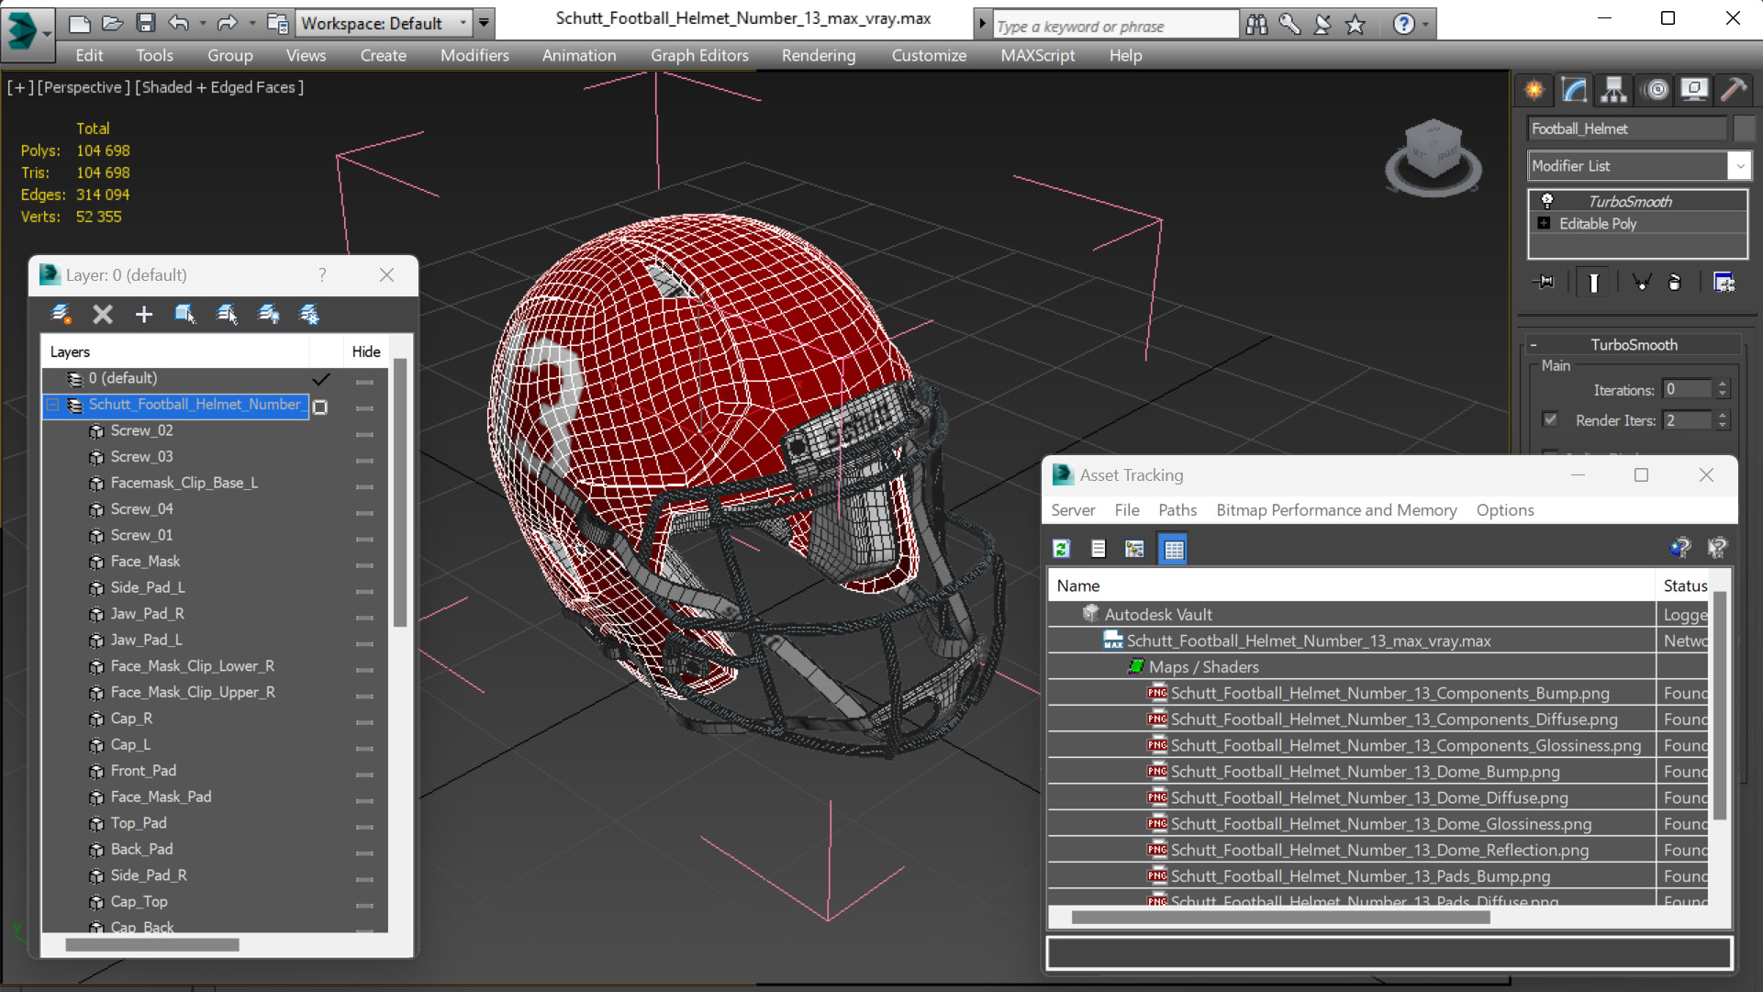Toggle Show End Result in modifier stack

pyautogui.click(x=1593, y=283)
